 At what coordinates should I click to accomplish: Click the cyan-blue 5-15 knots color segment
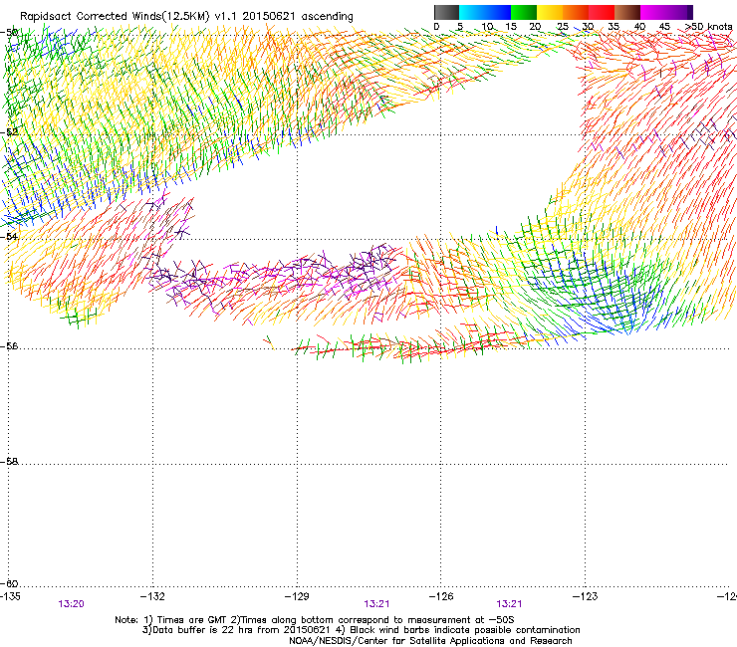click(485, 12)
